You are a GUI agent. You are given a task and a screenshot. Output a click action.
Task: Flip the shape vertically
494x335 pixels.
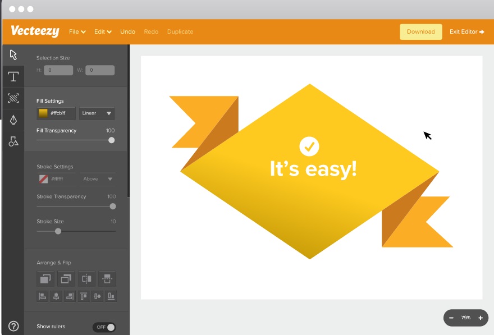pos(107,279)
